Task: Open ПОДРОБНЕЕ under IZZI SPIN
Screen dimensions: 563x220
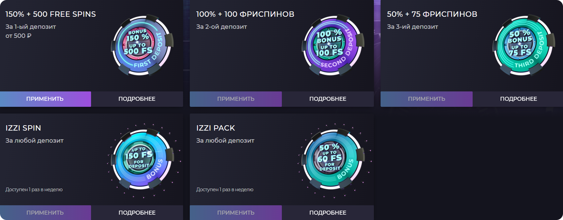Action: coord(137,212)
